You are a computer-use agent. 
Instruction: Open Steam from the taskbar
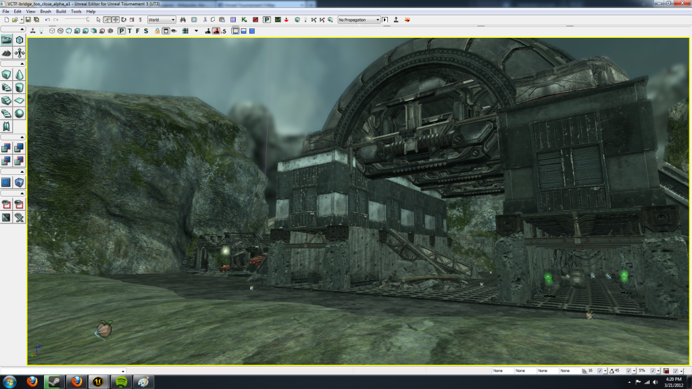(x=54, y=382)
